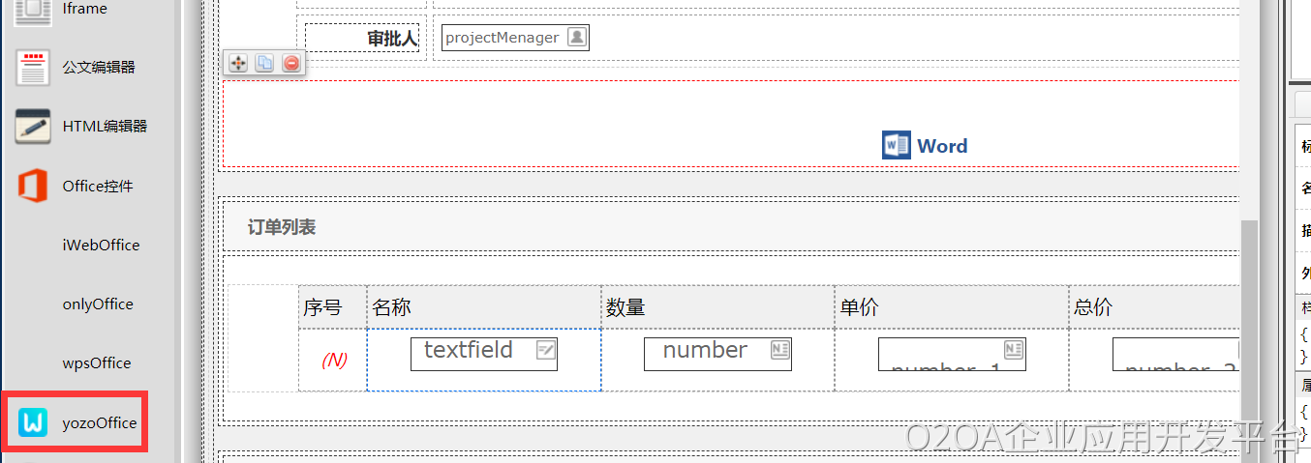This screenshot has width=1311, height=463.
Task: Click the 序号 column header
Action: 322,307
